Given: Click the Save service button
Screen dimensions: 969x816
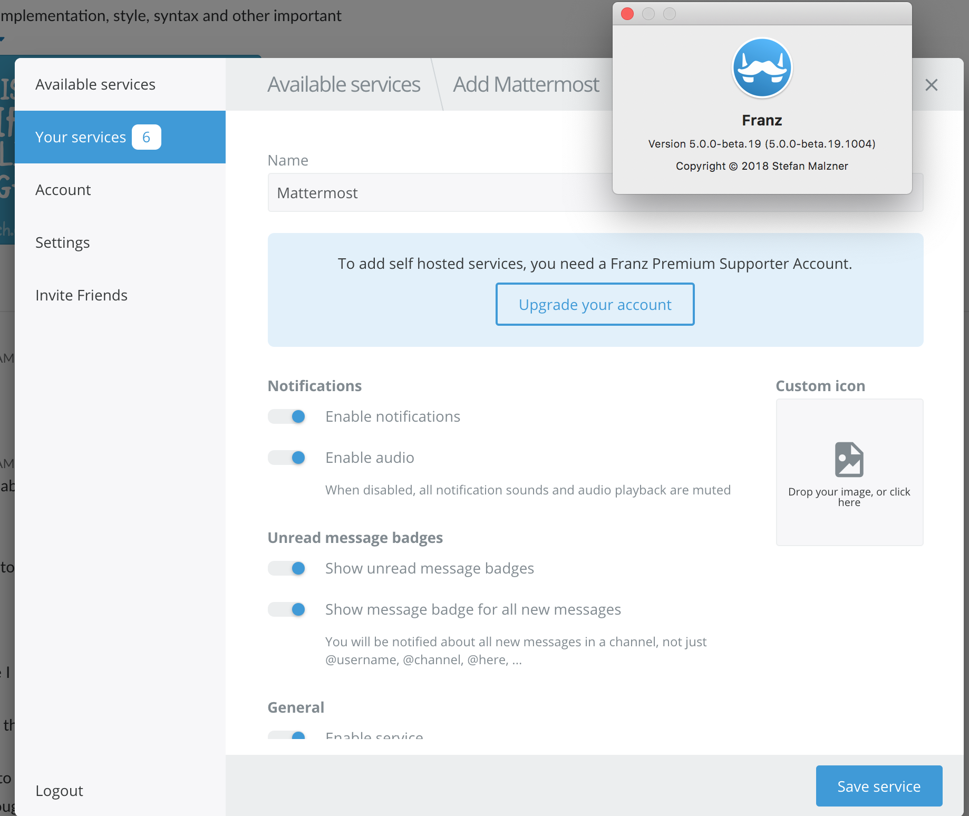Looking at the screenshot, I should [879, 786].
